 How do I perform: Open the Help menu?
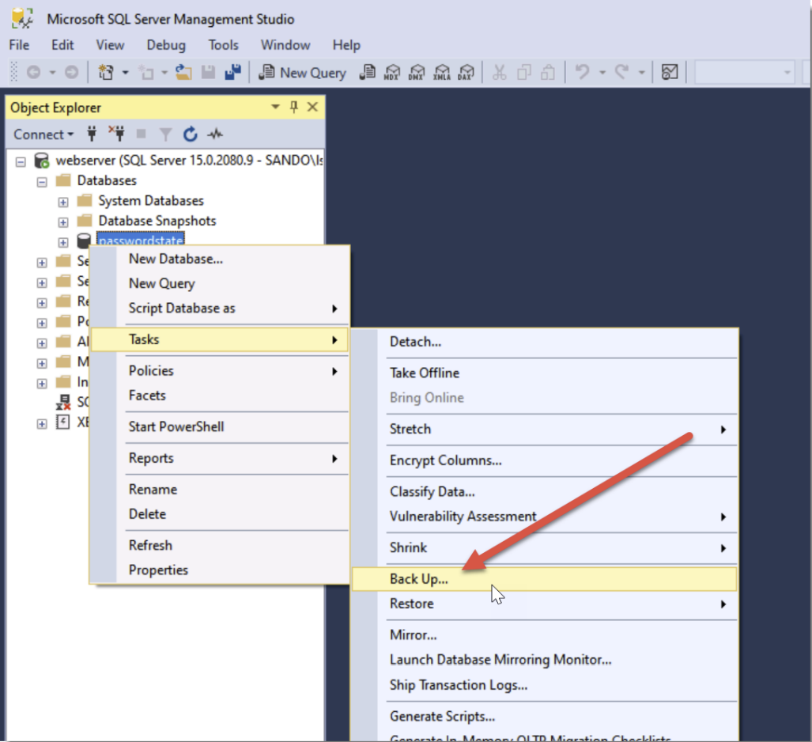pyautogui.click(x=346, y=45)
